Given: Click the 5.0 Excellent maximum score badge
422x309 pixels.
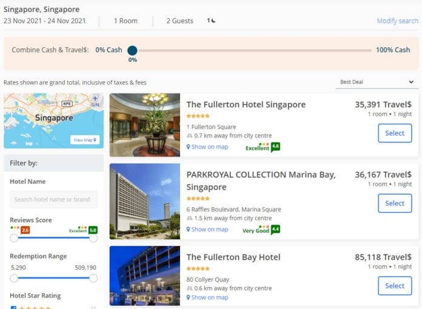Looking at the screenshot, I should pos(93,230).
